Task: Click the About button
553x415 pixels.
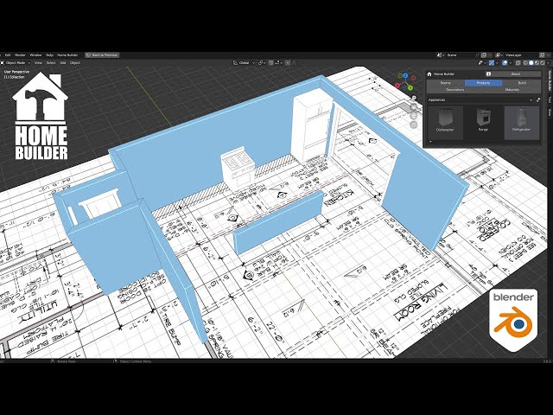Action: (x=515, y=74)
